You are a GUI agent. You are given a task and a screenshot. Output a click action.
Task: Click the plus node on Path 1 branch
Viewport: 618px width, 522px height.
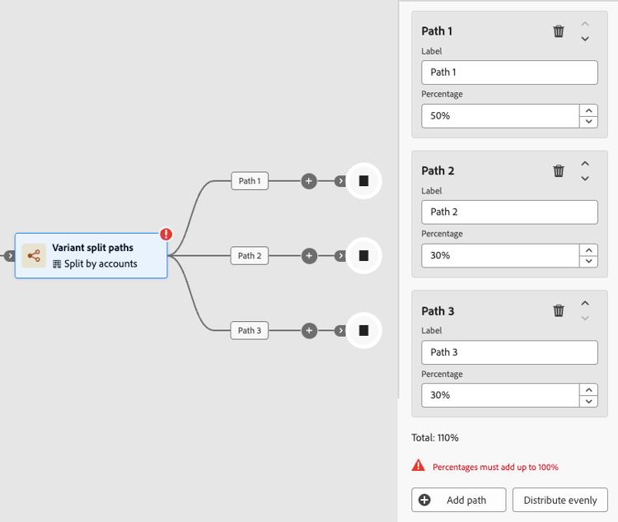(x=309, y=181)
